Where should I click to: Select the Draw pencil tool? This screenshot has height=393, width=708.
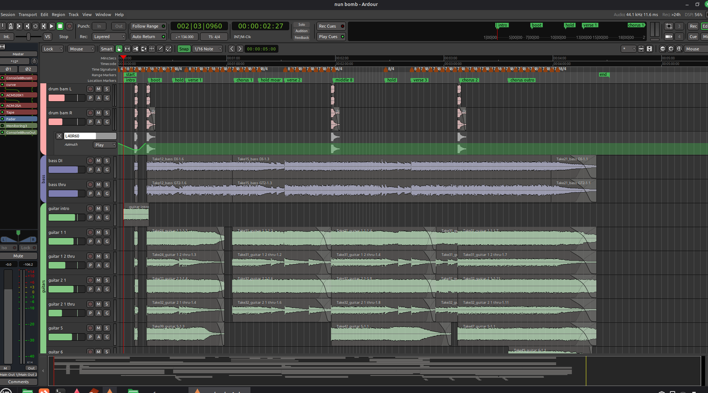pos(160,49)
